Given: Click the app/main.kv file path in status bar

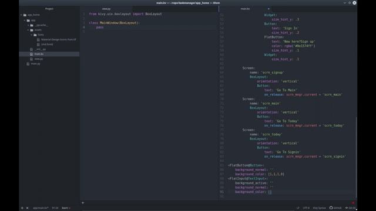Looking at the screenshot, I should click(x=41, y=208).
